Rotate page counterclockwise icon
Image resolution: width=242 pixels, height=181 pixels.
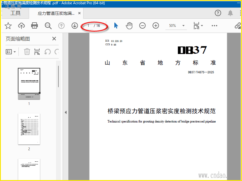(x=47, y=52)
